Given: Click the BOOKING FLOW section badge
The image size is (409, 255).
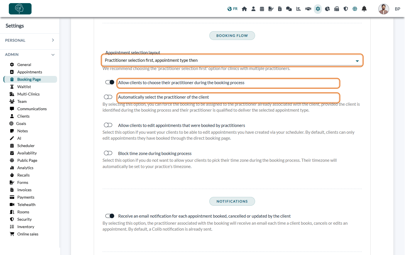Looking at the screenshot, I should point(232,36).
